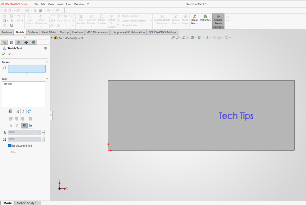306x205 pixels.
Task: Switch to the Motion Study 1 tab
Action: pyautogui.click(x=27, y=203)
